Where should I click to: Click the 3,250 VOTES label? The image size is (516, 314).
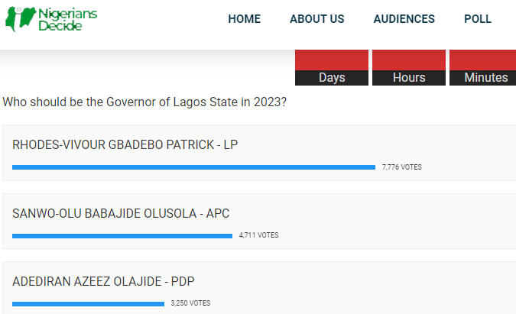(x=190, y=303)
